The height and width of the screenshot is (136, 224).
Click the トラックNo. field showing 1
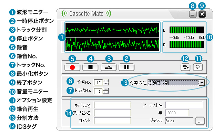[99, 91]
